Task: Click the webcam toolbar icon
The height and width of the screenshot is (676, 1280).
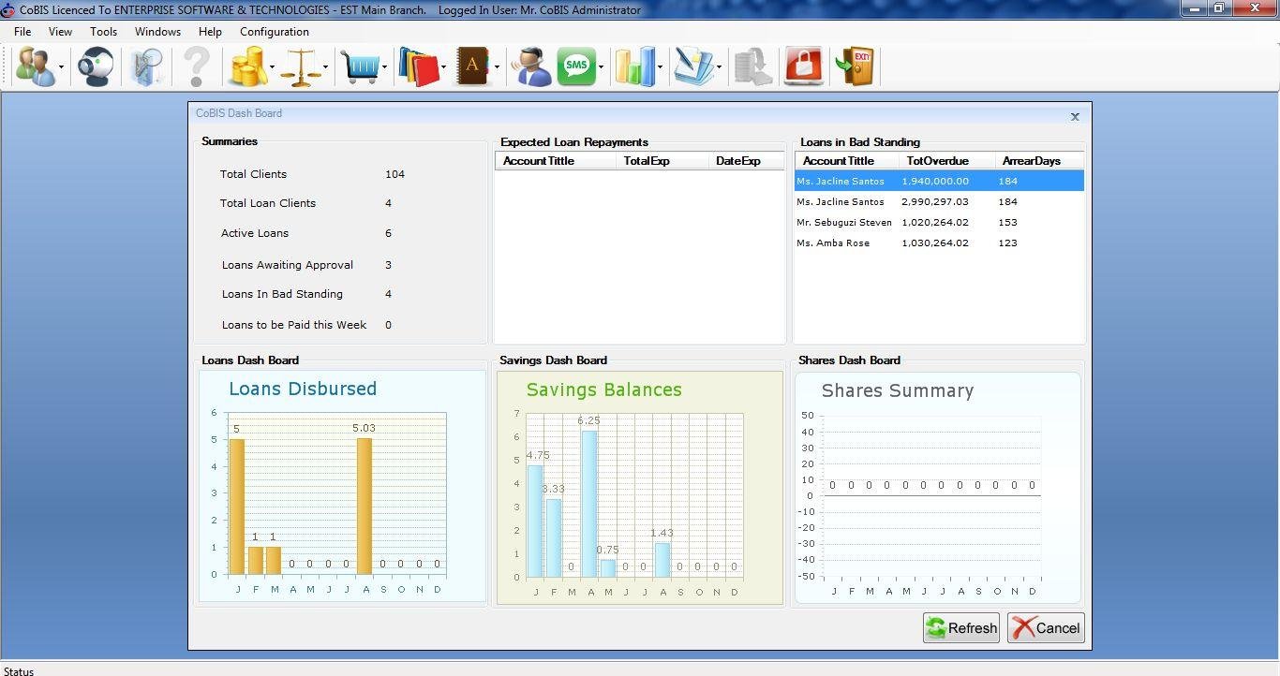Action: (x=95, y=66)
